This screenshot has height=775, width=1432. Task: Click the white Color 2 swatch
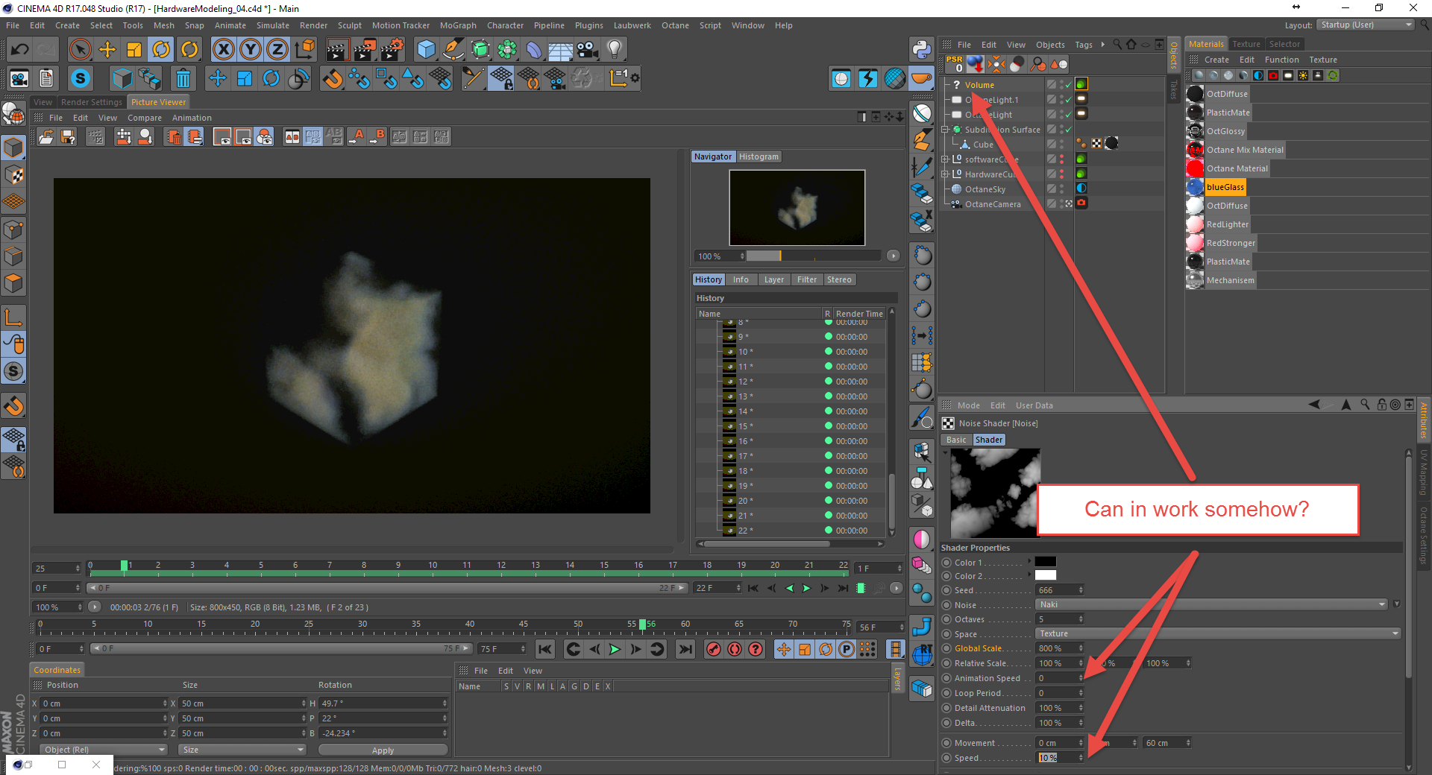coord(1046,575)
